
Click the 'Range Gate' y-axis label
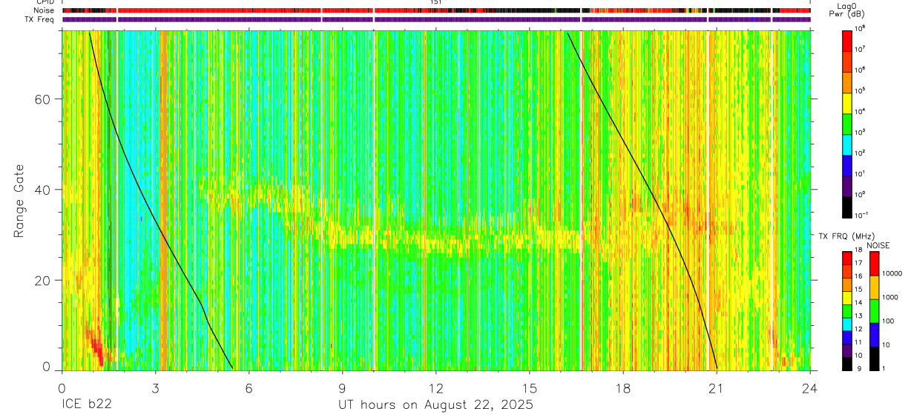(x=19, y=200)
